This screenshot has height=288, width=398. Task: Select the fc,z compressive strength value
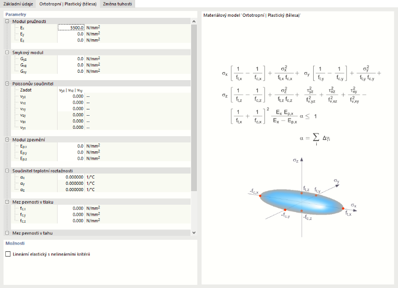pos(71,221)
